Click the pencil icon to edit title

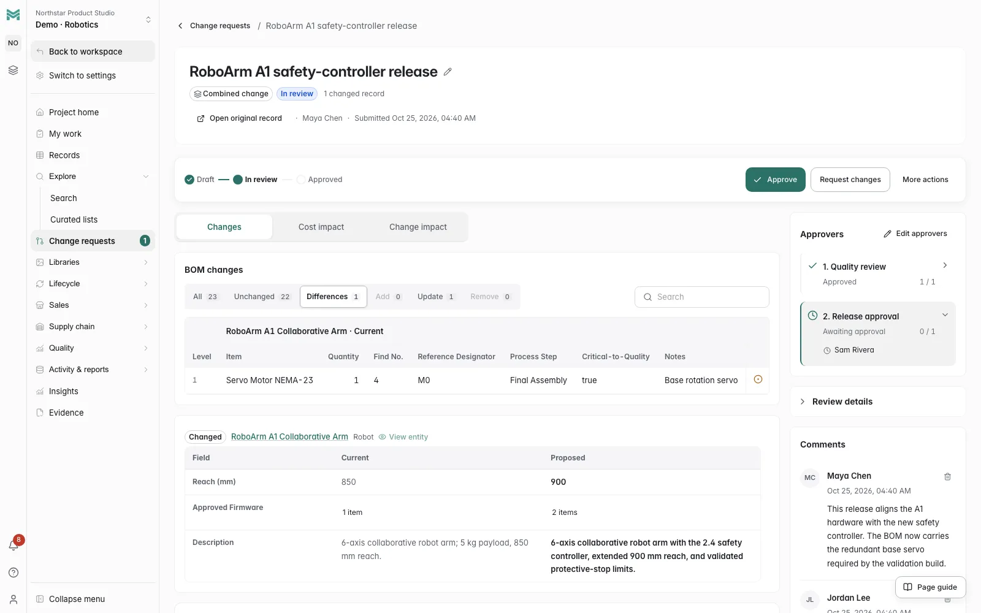pyautogui.click(x=448, y=72)
